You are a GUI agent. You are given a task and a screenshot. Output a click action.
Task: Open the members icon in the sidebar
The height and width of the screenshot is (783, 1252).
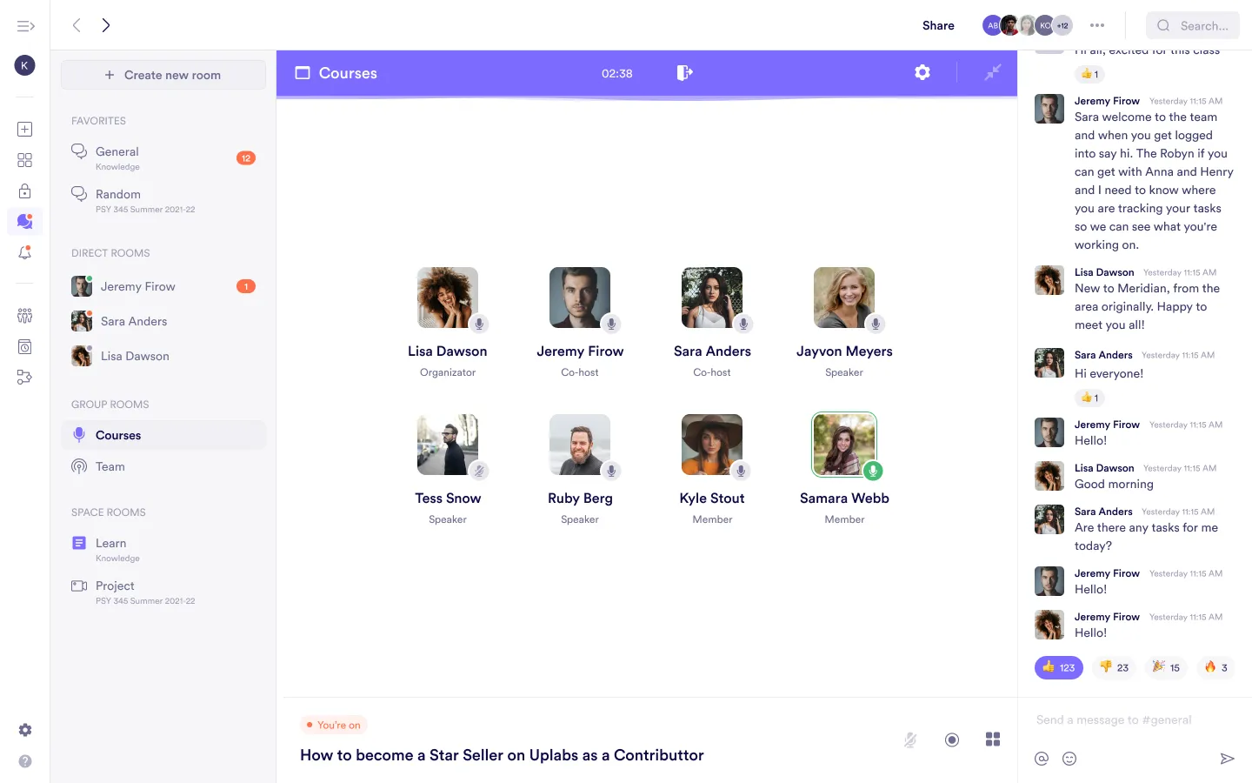[x=24, y=315]
